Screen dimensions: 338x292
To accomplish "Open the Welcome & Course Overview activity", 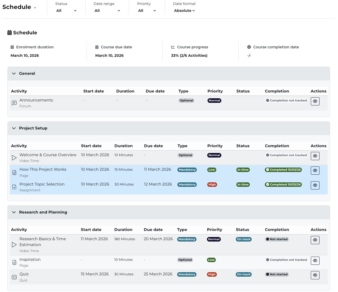I will click(48, 155).
